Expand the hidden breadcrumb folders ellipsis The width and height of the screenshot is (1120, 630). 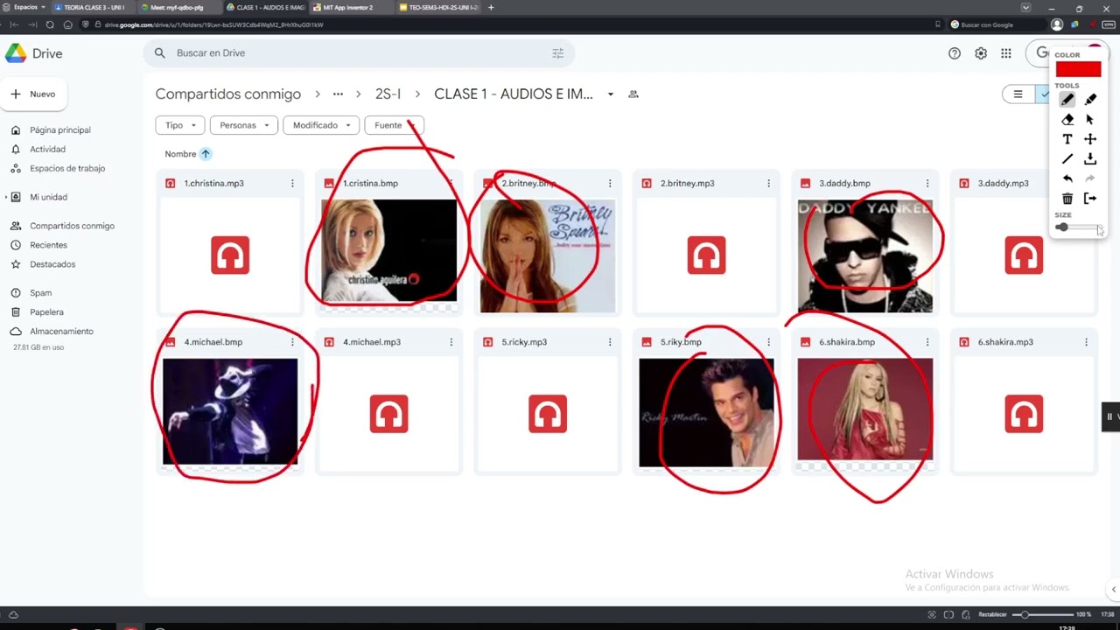(x=338, y=94)
